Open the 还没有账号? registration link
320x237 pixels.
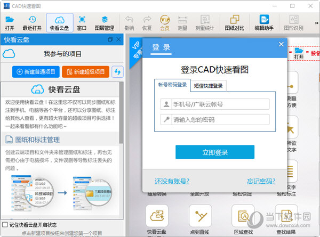pos(172,181)
